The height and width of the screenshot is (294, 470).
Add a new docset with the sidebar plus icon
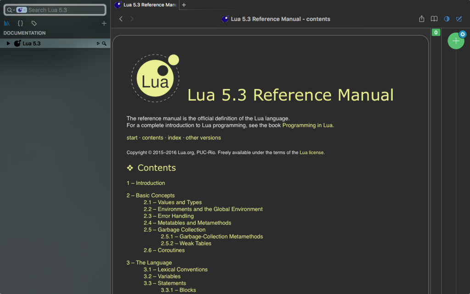[104, 23]
